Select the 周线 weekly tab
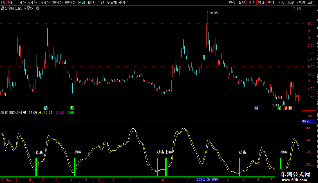Viewport: 318px width, 183px height. point(91,3)
